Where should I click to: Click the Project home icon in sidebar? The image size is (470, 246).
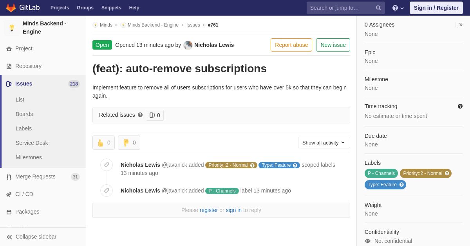point(9,49)
